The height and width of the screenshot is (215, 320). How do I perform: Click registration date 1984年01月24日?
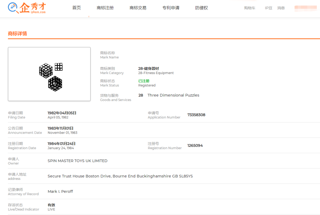tap(61, 143)
